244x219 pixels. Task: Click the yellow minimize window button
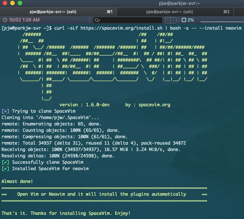pyautogui.click(x=12, y=3)
